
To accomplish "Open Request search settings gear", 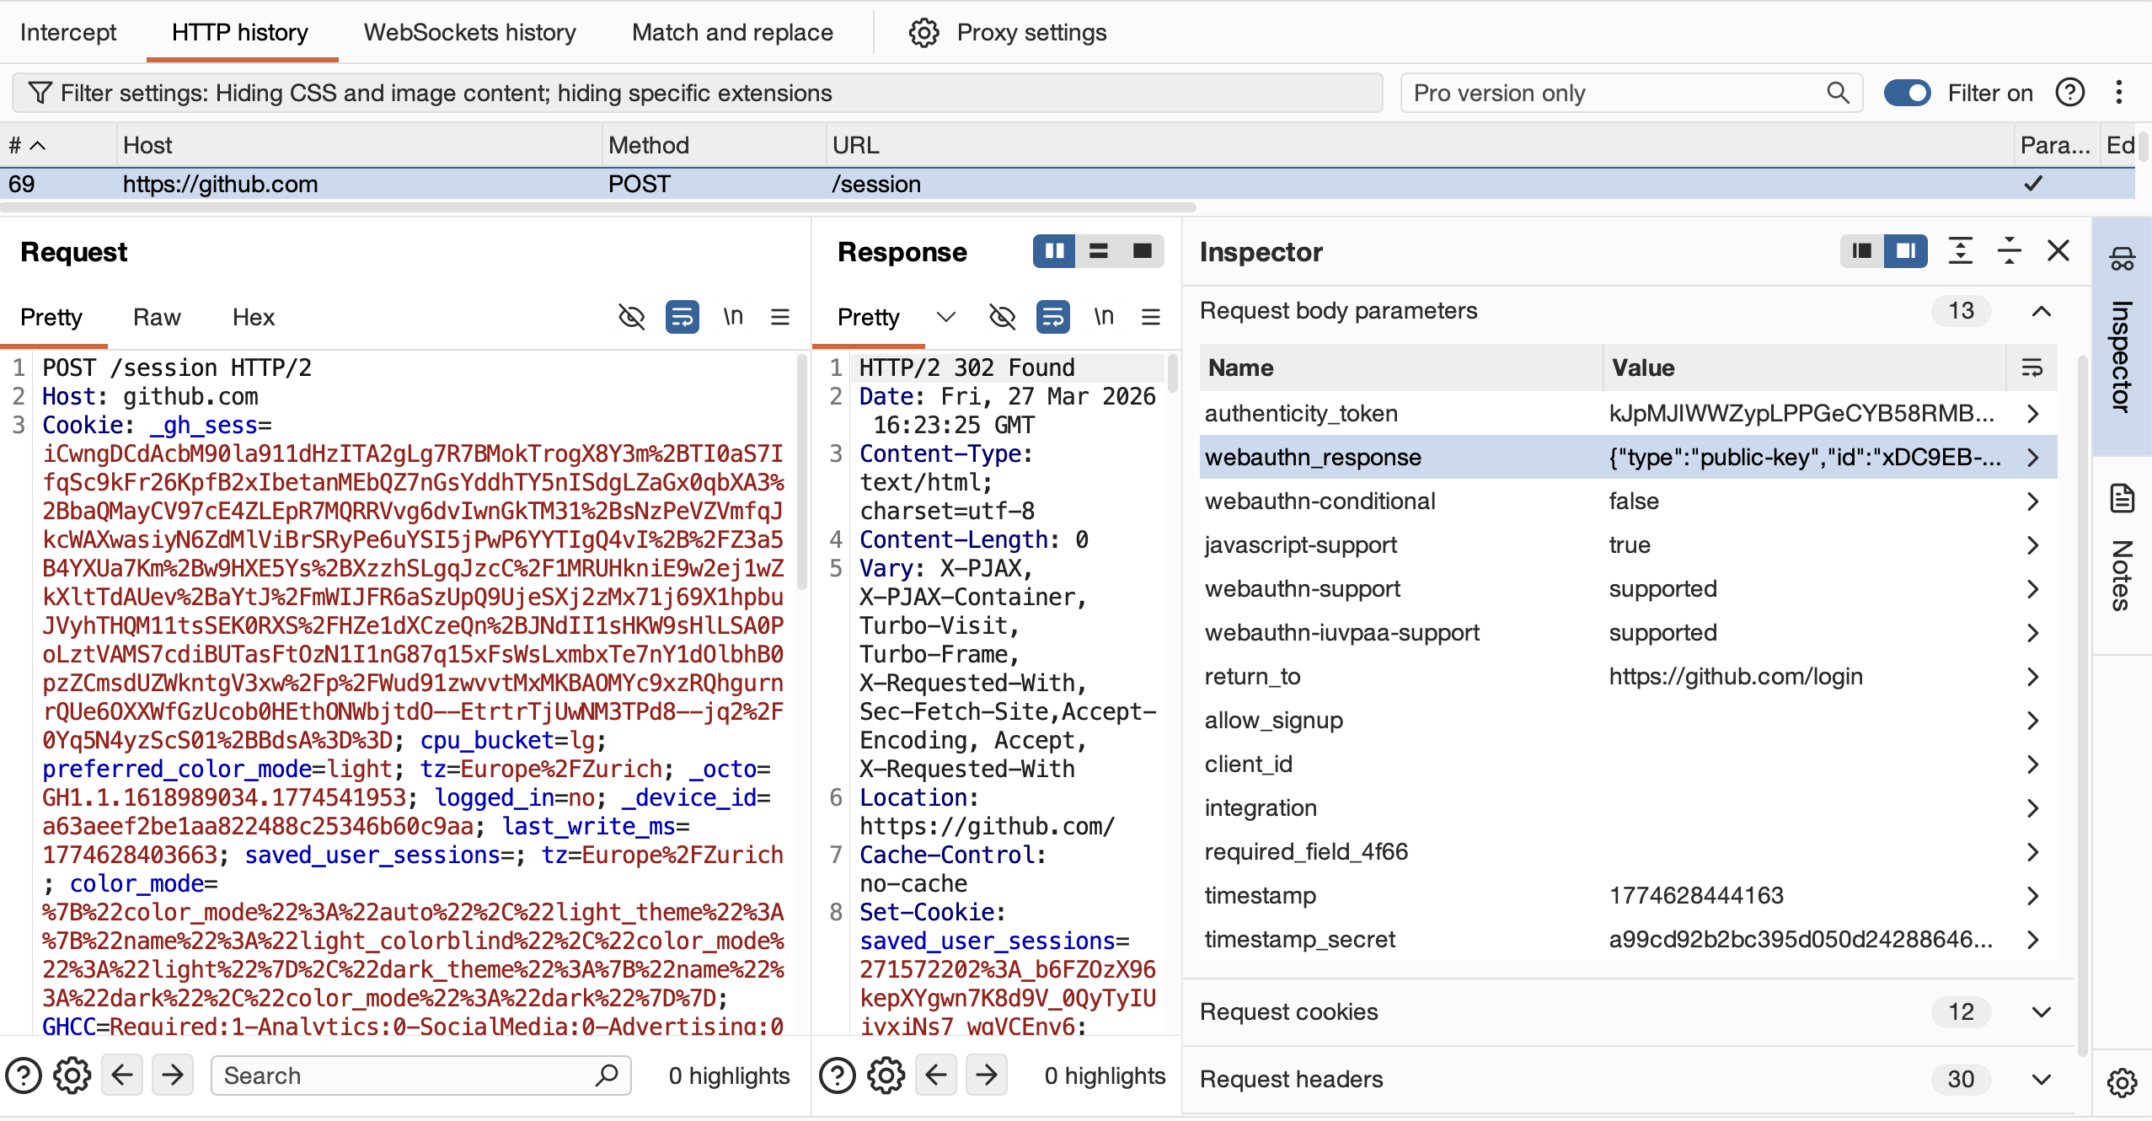I will click(x=72, y=1075).
